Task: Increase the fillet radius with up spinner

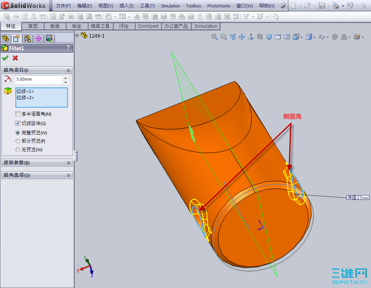Action: [x=66, y=78]
